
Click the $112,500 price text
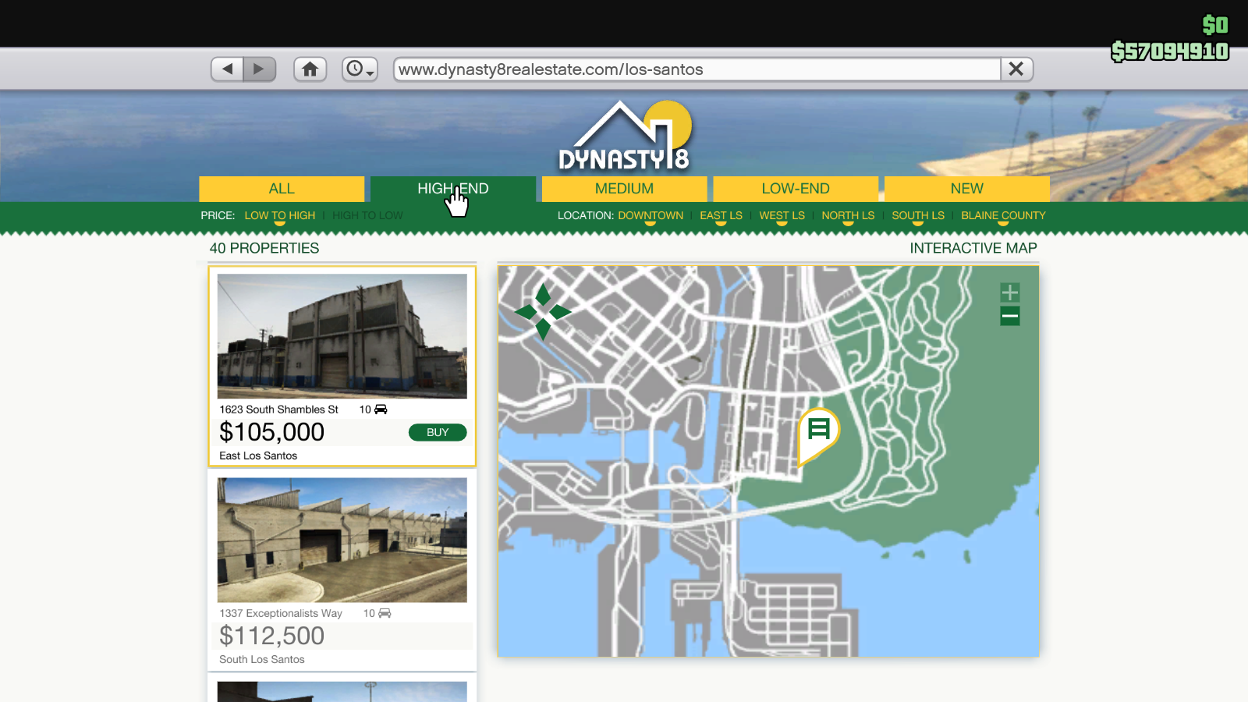[x=271, y=636]
